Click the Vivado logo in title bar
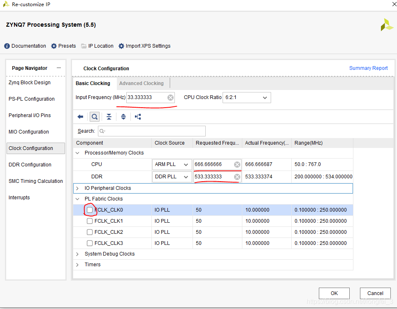The width and height of the screenshot is (397, 309). (x=6, y=4)
